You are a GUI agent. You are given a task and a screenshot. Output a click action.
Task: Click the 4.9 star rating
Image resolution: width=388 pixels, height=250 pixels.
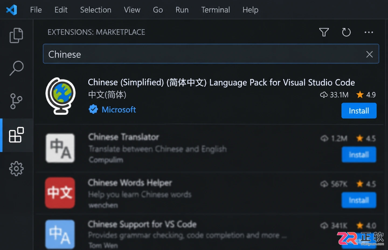click(366, 95)
